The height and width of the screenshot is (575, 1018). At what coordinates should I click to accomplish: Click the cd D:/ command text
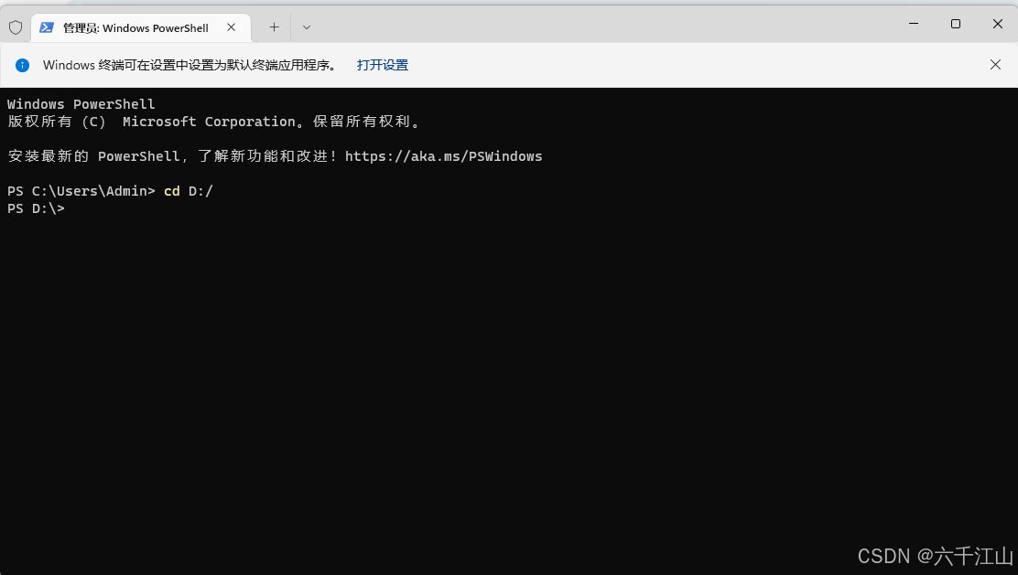pos(188,191)
